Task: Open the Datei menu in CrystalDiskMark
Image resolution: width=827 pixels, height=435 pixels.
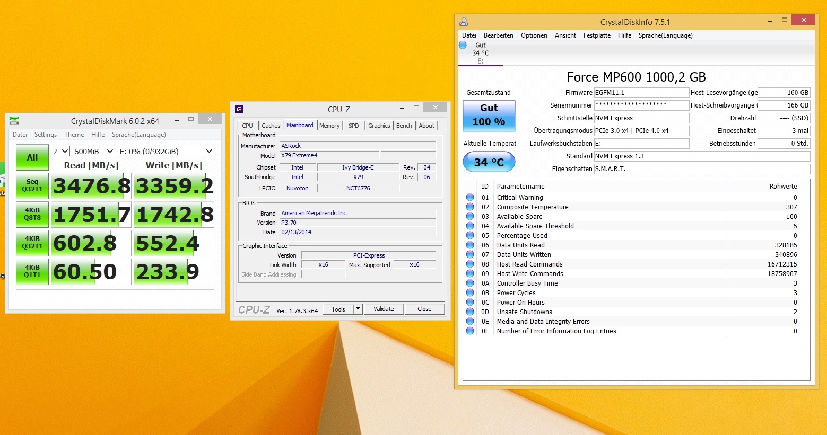Action: point(20,135)
